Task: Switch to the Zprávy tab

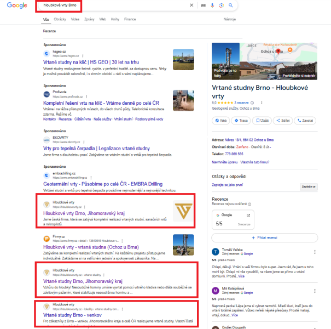Action: click(89, 19)
